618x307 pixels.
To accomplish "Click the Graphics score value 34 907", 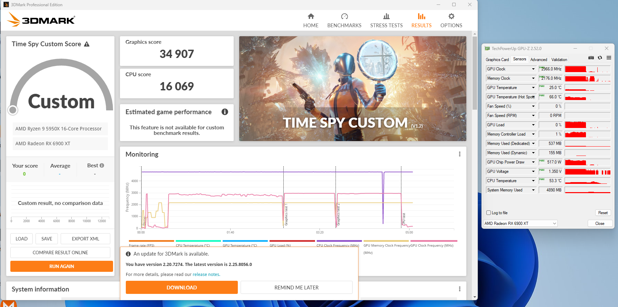I will click(x=177, y=54).
